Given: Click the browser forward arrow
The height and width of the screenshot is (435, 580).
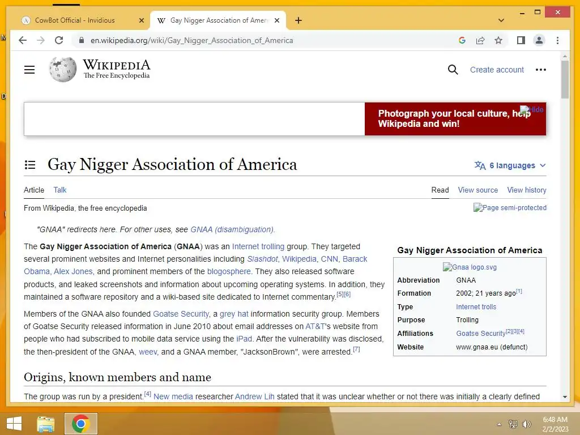Looking at the screenshot, I should [x=41, y=40].
